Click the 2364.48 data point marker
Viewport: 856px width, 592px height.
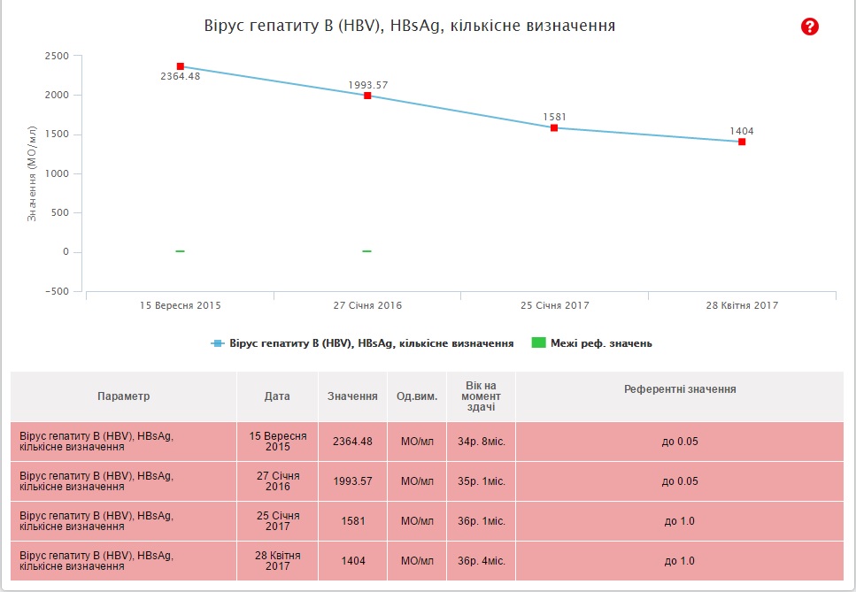180,66
